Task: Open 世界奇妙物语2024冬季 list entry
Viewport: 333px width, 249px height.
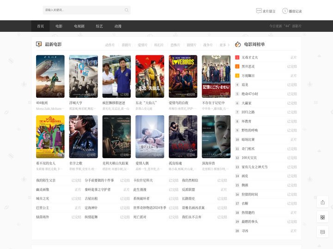Action: coord(150,207)
